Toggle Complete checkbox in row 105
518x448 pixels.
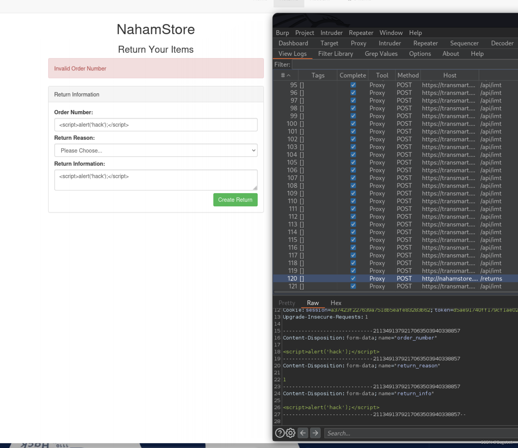tap(353, 162)
